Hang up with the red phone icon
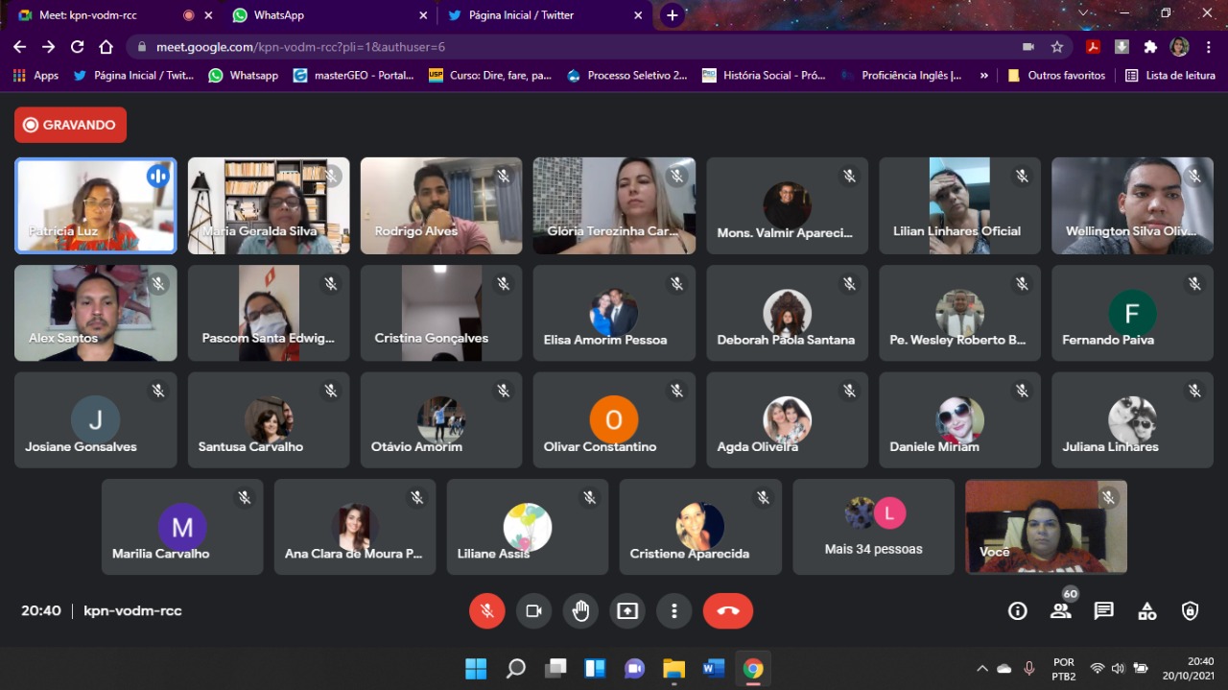 click(x=727, y=611)
